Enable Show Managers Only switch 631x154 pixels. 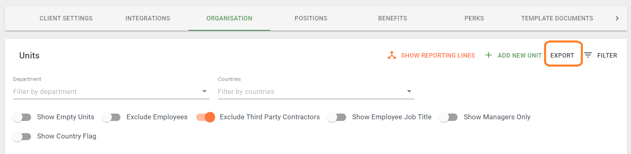coord(449,117)
